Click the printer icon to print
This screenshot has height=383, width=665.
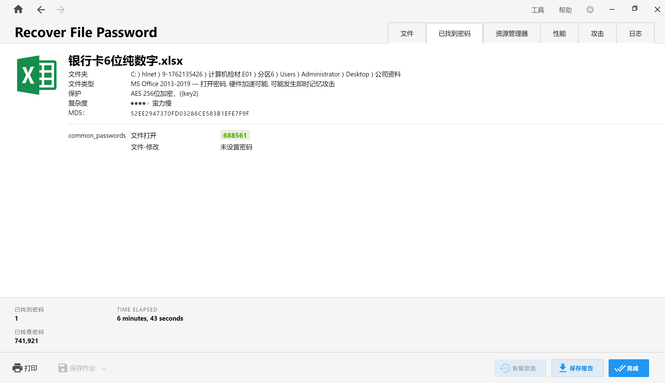click(x=17, y=368)
